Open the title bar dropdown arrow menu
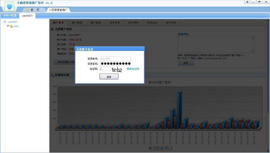 247,2
